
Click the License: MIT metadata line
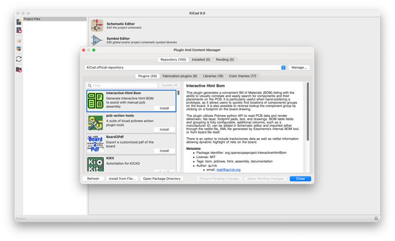point(206,157)
